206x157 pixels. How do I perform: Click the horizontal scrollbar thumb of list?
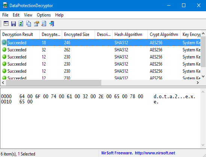pos(54,83)
